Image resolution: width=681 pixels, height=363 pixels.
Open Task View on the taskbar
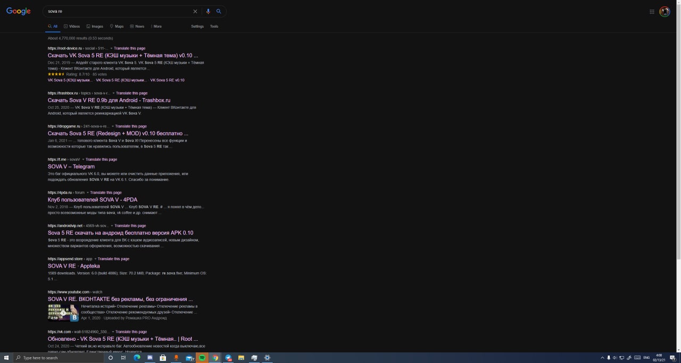click(123, 358)
